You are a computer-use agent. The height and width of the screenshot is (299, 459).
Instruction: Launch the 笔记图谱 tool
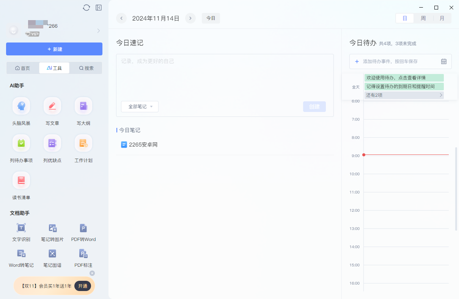click(52, 258)
